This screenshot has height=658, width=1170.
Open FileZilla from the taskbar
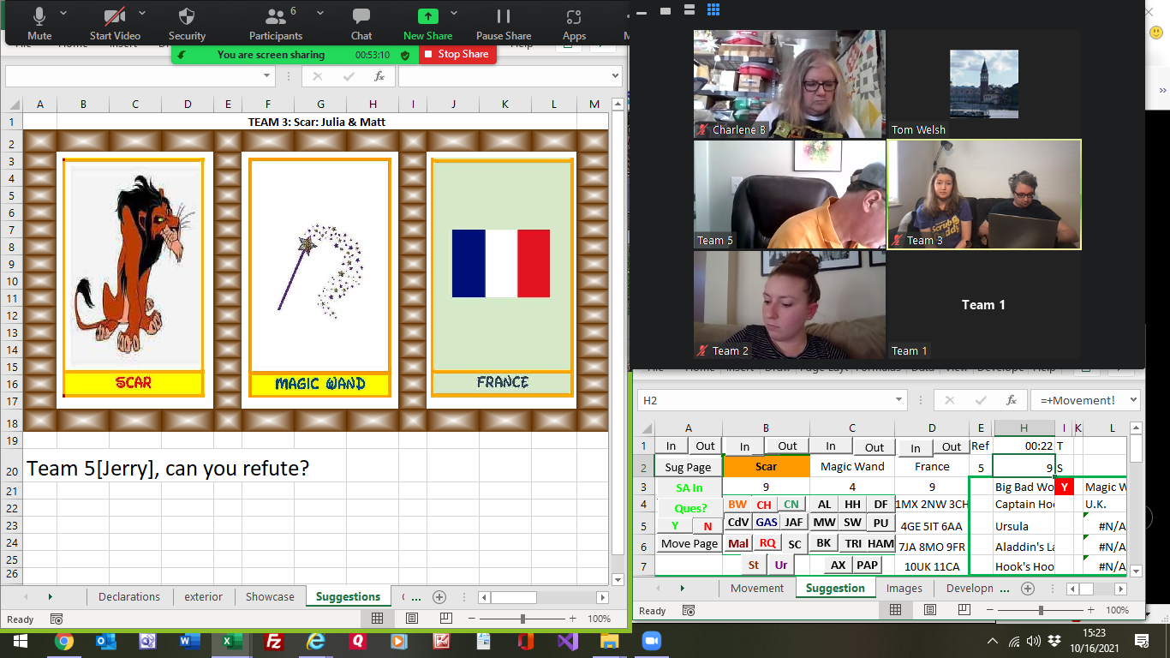coord(274,641)
